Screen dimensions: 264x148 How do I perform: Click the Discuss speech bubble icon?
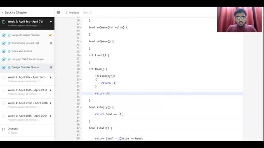4,129
